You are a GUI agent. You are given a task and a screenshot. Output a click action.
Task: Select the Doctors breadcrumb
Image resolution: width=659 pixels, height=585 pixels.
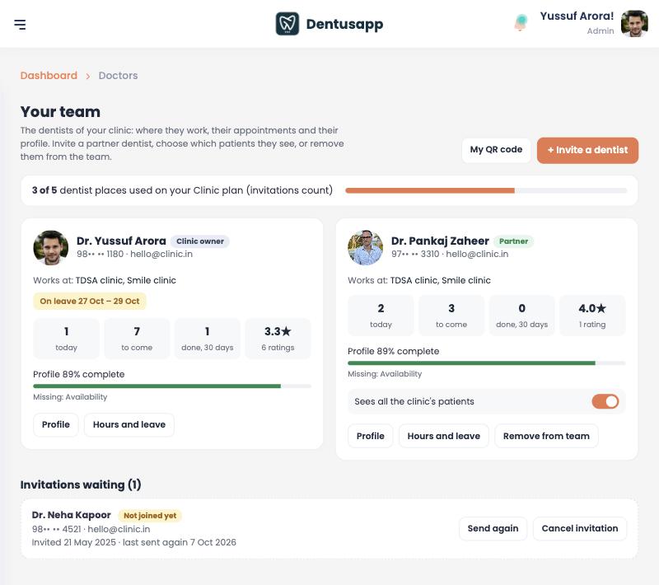pos(118,76)
